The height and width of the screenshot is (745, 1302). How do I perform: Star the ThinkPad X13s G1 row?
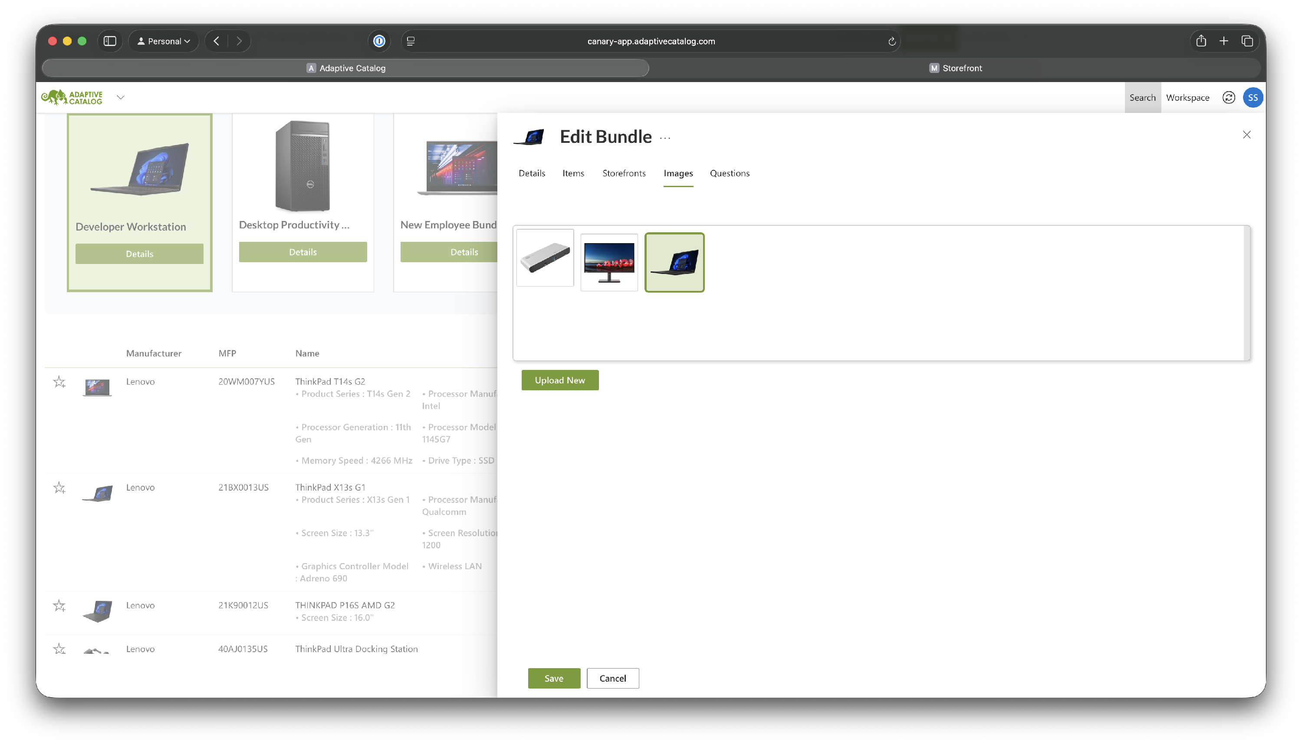[x=59, y=488]
